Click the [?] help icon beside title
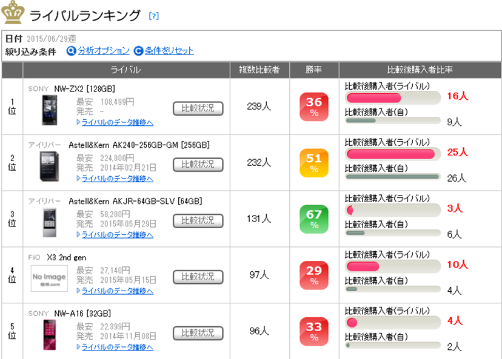Viewport: 502px width, 359px height. (154, 16)
